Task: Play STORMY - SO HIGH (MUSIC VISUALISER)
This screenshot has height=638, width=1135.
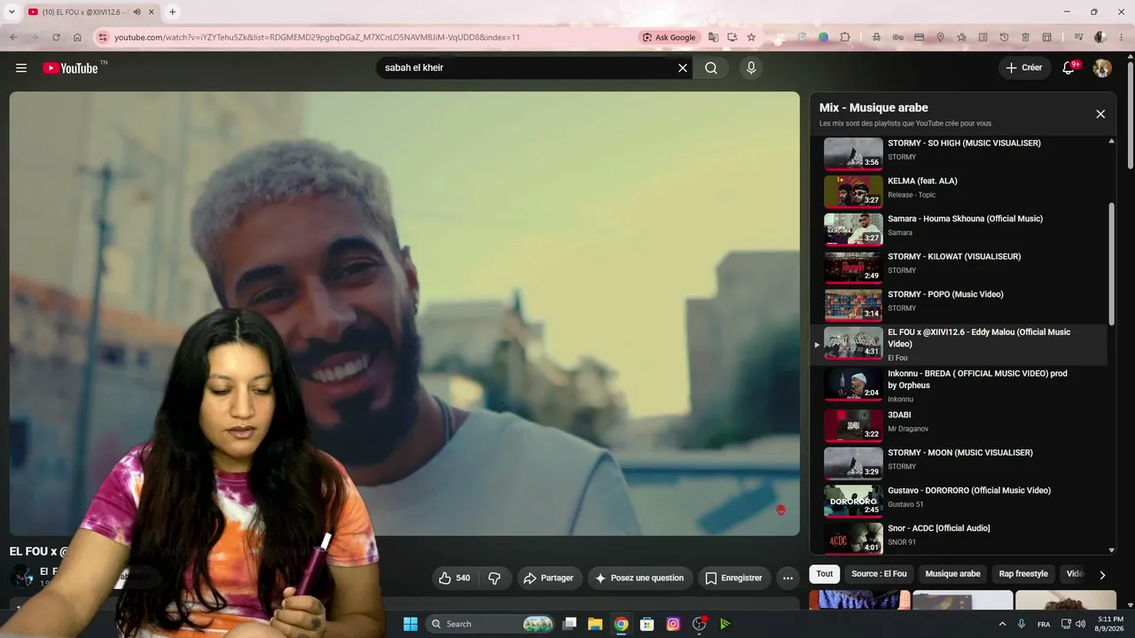Action: pos(965,152)
